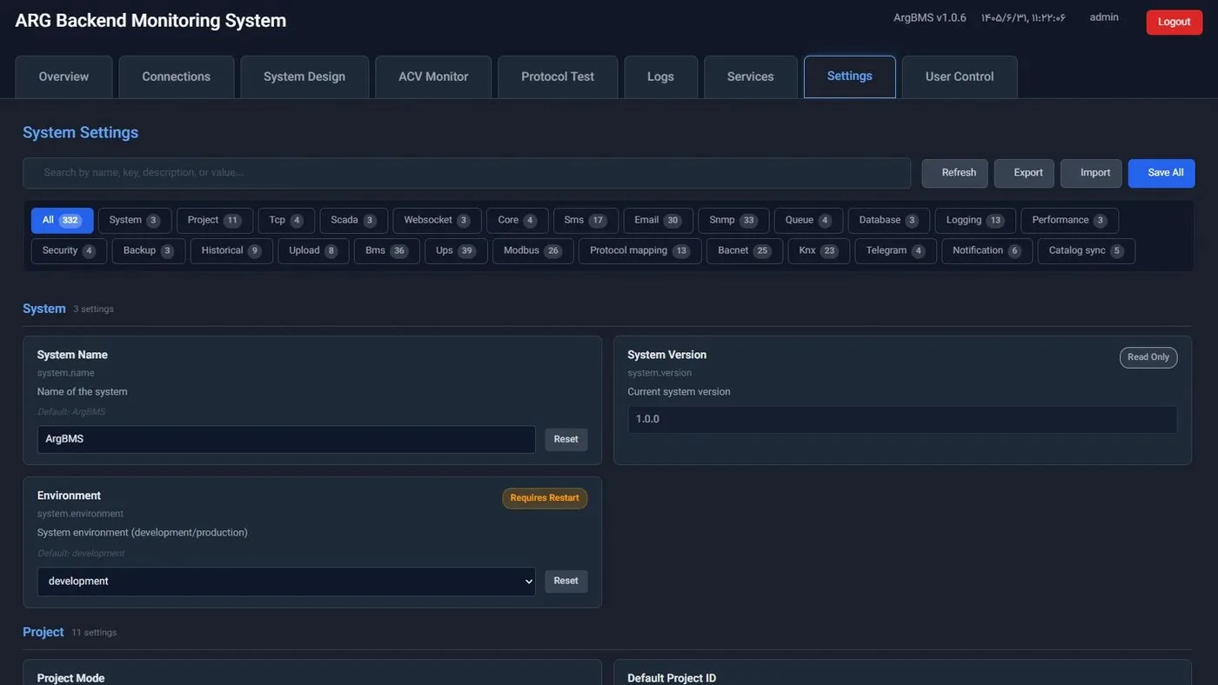This screenshot has height=685, width=1218.
Task: Import a settings file
Action: [x=1091, y=173]
